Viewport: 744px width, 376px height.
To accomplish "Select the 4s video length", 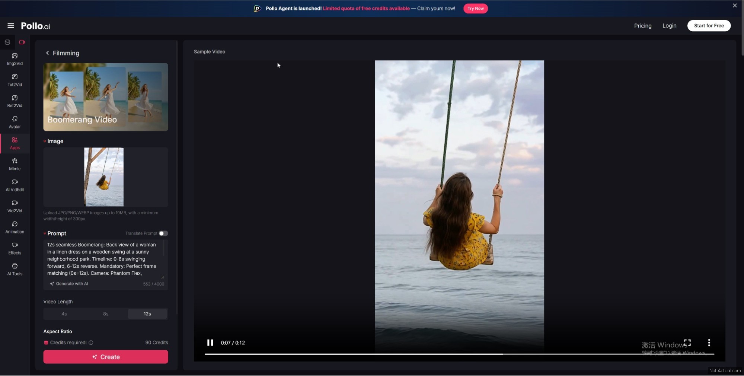I will pos(64,314).
